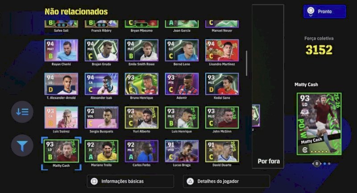Click the Pronto pin icon
The height and width of the screenshot is (193, 357).
(311, 12)
